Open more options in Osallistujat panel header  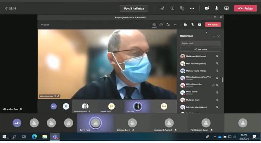pos(214,36)
